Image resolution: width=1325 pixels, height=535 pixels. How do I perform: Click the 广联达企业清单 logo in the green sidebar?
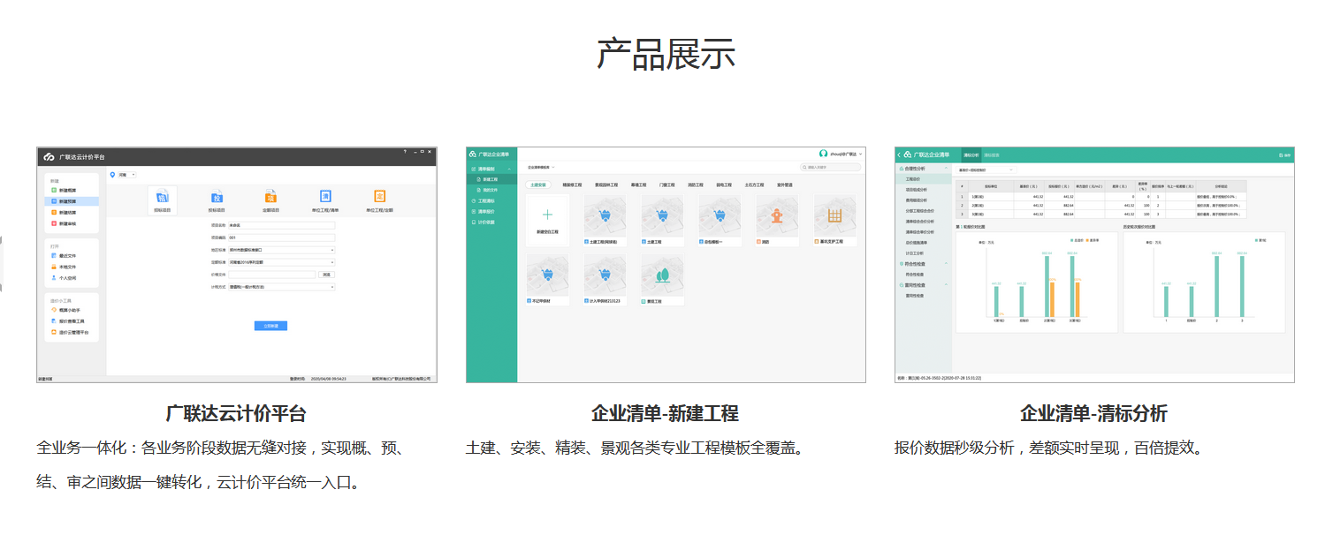click(x=473, y=154)
